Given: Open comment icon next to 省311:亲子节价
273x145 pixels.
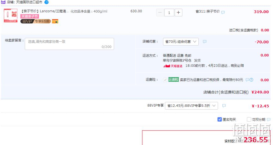Looking at the screenshot, I should click(x=223, y=12).
